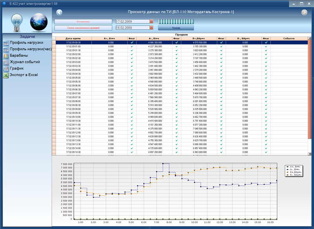This screenshot has height=229, width=314.
Task: Click the A-, Втч column header
Action: (154, 38)
